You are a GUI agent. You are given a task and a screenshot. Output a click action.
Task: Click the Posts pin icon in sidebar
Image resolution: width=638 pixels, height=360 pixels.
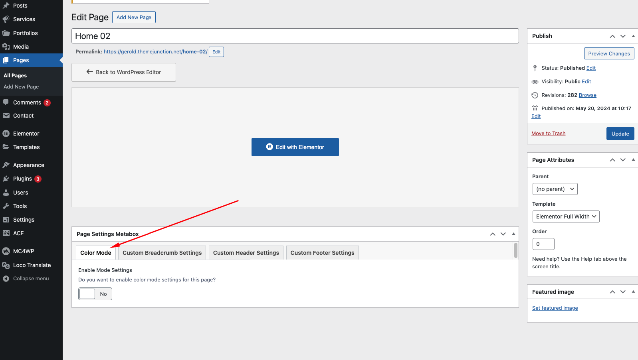pyautogui.click(x=6, y=6)
